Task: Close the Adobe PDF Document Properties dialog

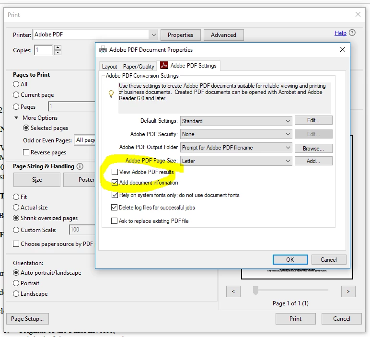Action: pos(342,49)
